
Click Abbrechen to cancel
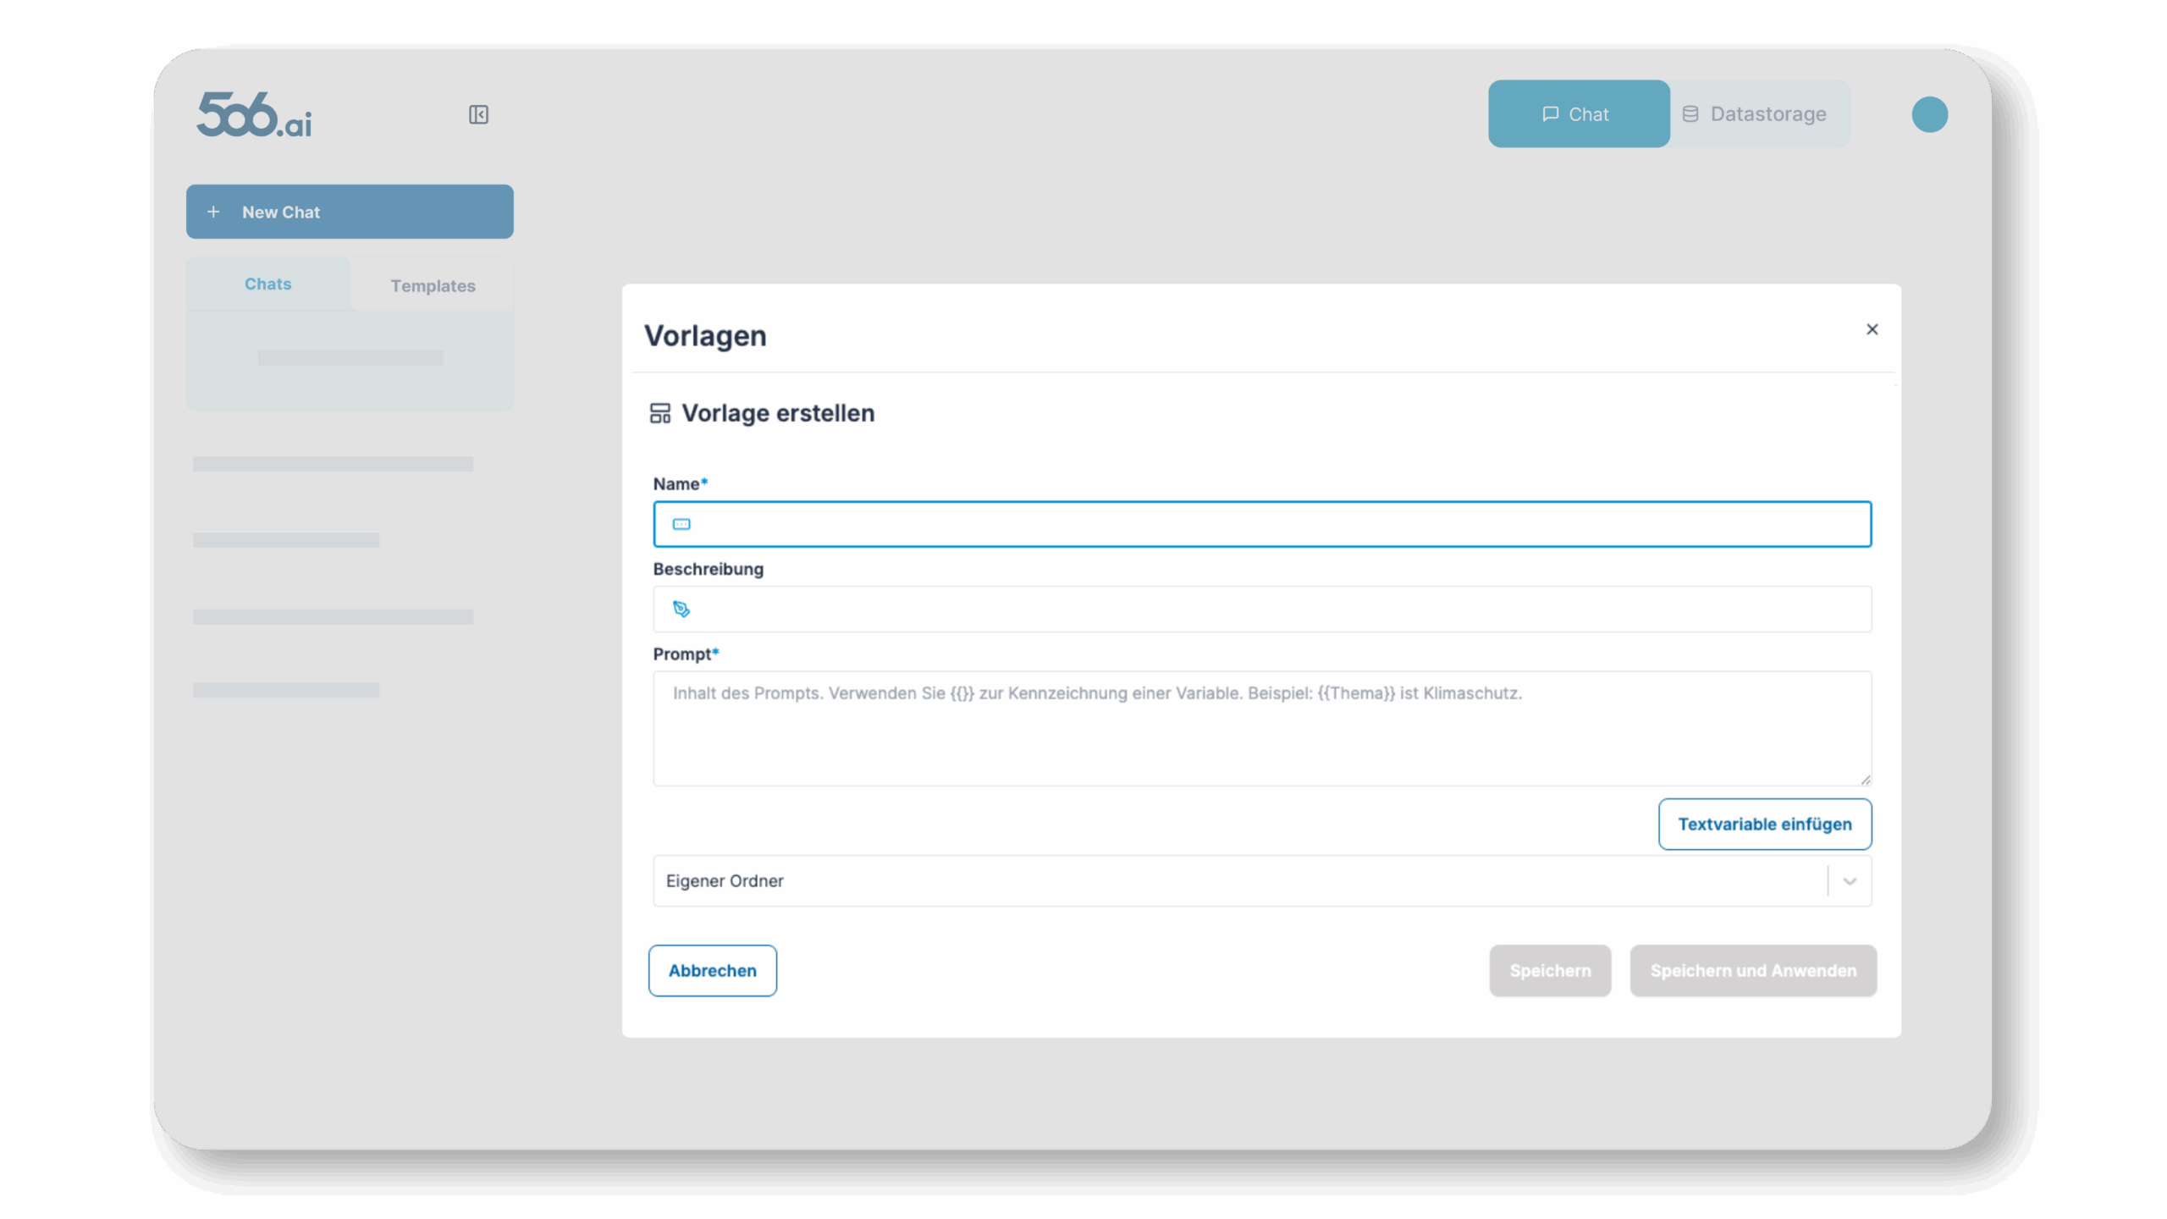[713, 971]
